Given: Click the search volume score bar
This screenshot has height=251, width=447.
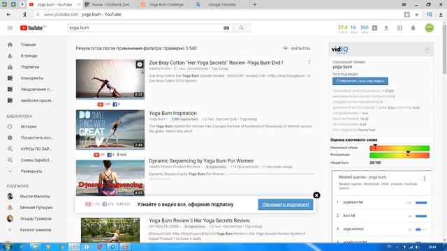Looking at the screenshot, I should click(400, 148).
